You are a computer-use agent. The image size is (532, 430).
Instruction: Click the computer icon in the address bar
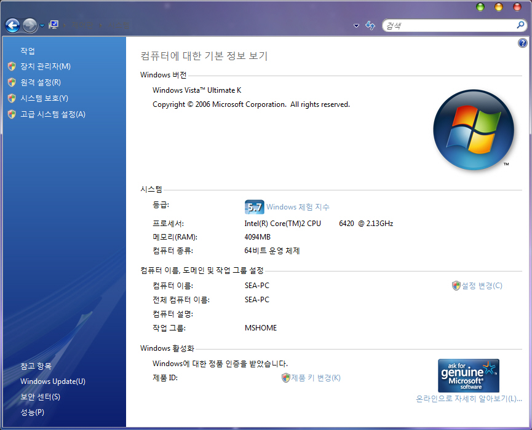54,25
